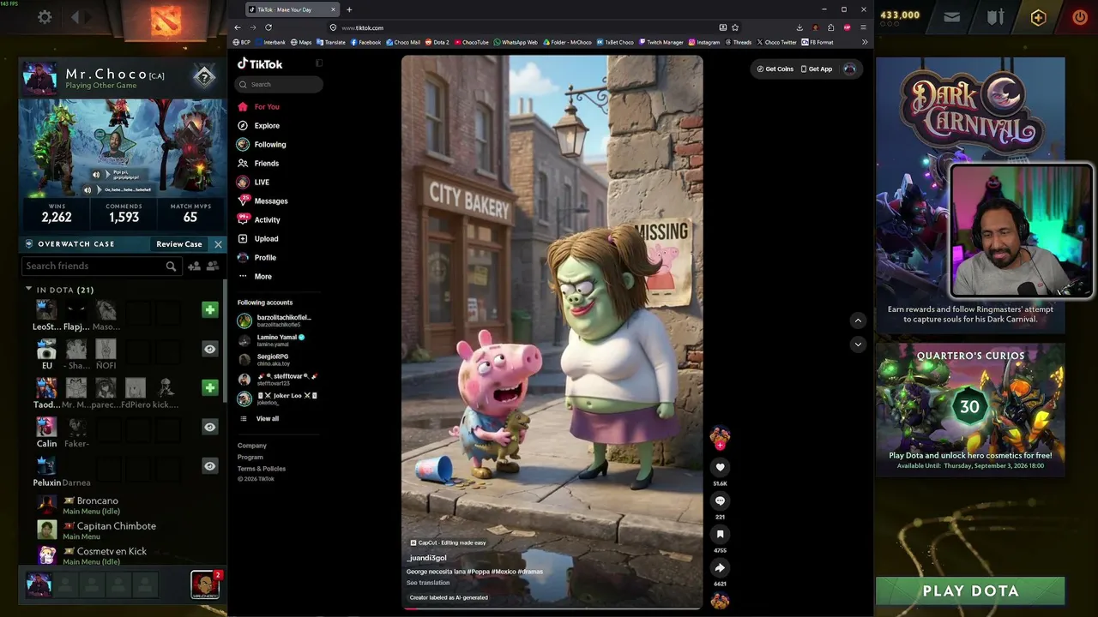Screen dimensions: 1098x617
Task: Play the first voice line on profile card
Action: 96,175
